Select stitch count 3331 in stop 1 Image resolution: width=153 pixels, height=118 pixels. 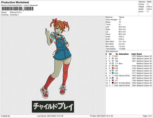[x=116, y=56]
